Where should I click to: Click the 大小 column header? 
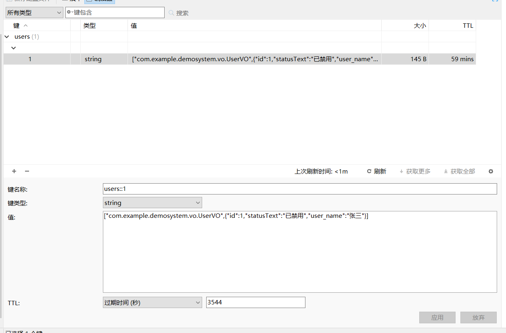[x=420, y=25]
